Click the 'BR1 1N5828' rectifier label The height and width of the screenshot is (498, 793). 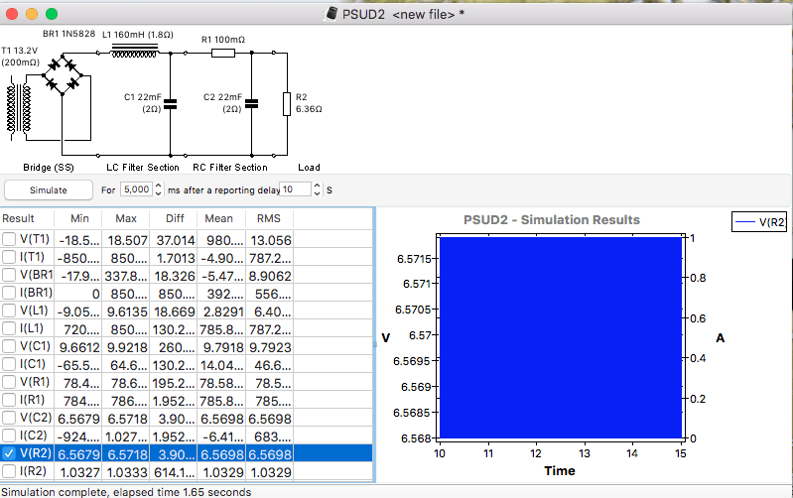click(x=68, y=34)
